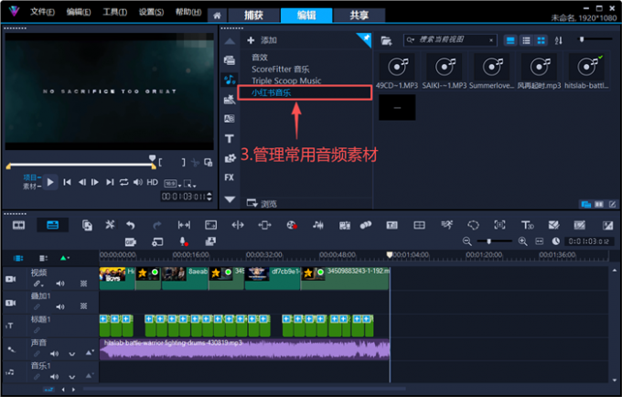The width and height of the screenshot is (622, 397).
Task: Open the GIF creator tool
Action: 131,241
